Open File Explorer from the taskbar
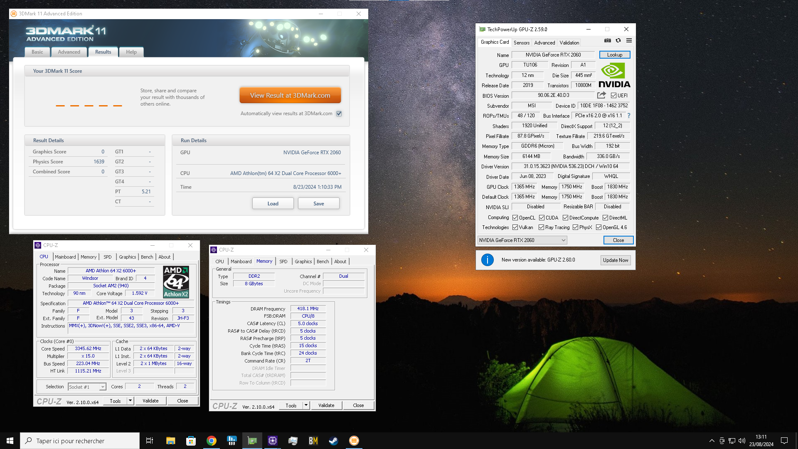The height and width of the screenshot is (449, 798). tap(170, 441)
